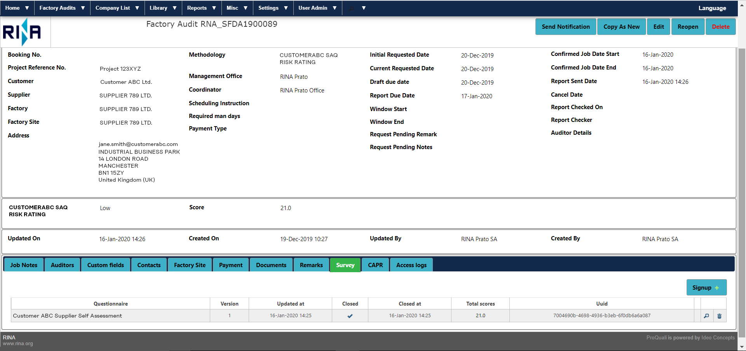The image size is (746, 351).
Task: Expand the User Admin dropdown
Action: tap(317, 8)
